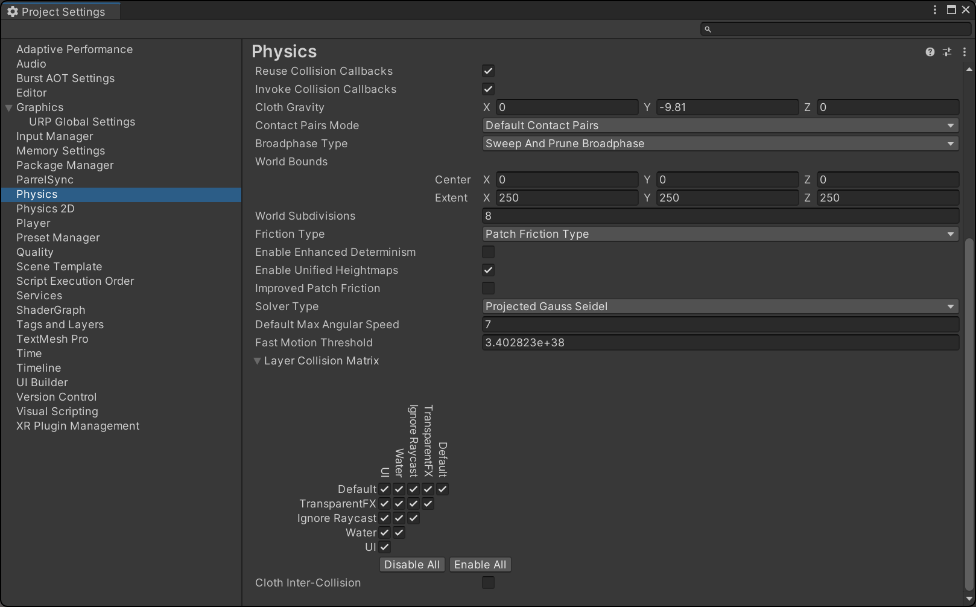Open XR Plugin Management settings
The width and height of the screenshot is (976, 607).
78,426
